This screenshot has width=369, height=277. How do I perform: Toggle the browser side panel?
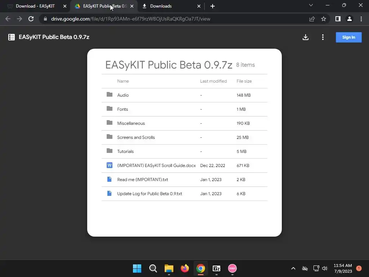338,19
